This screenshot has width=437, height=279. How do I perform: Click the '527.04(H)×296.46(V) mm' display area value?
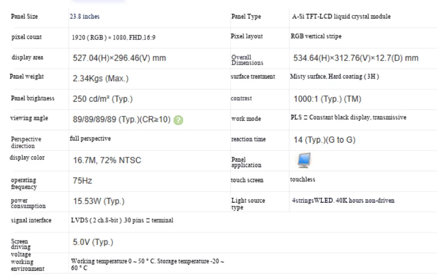point(119,58)
